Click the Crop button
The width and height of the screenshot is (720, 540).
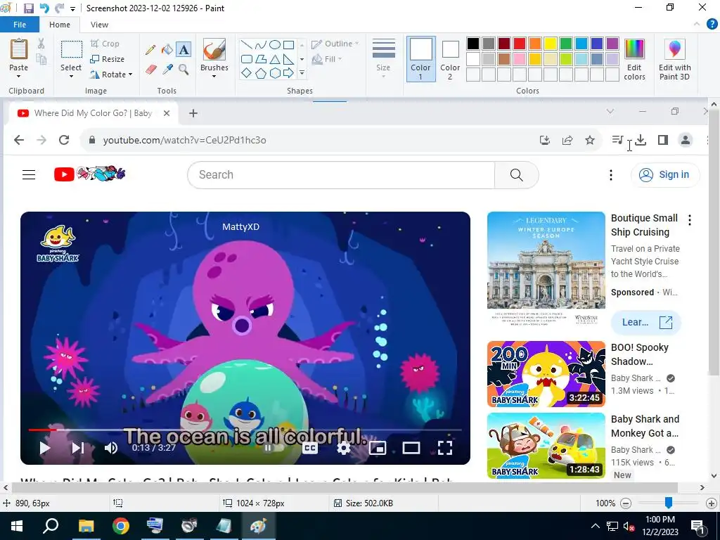pyautogui.click(x=105, y=44)
